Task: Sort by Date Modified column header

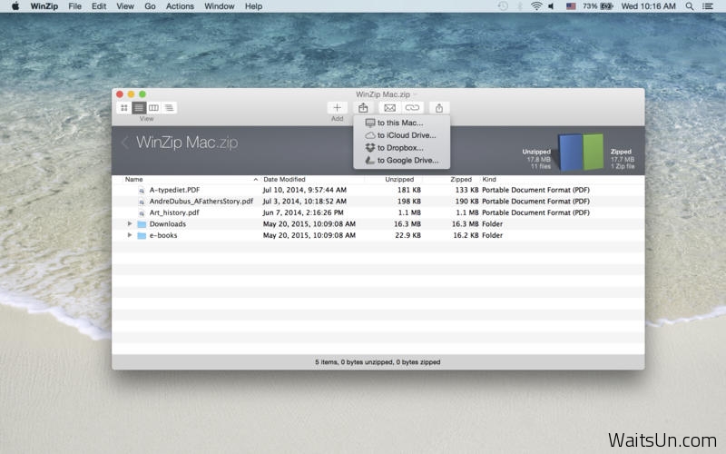Action: (284, 179)
